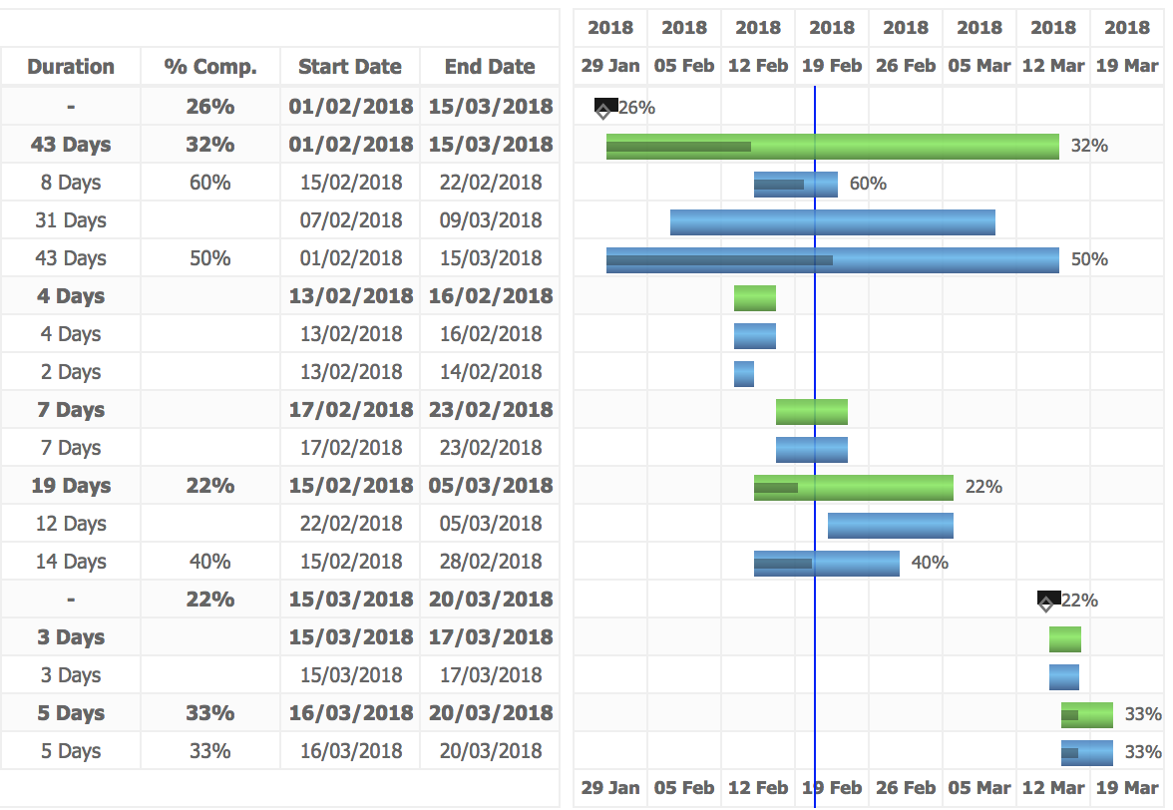1173x810 pixels.
Task: Click the % Comp. column header
Action: click(210, 67)
